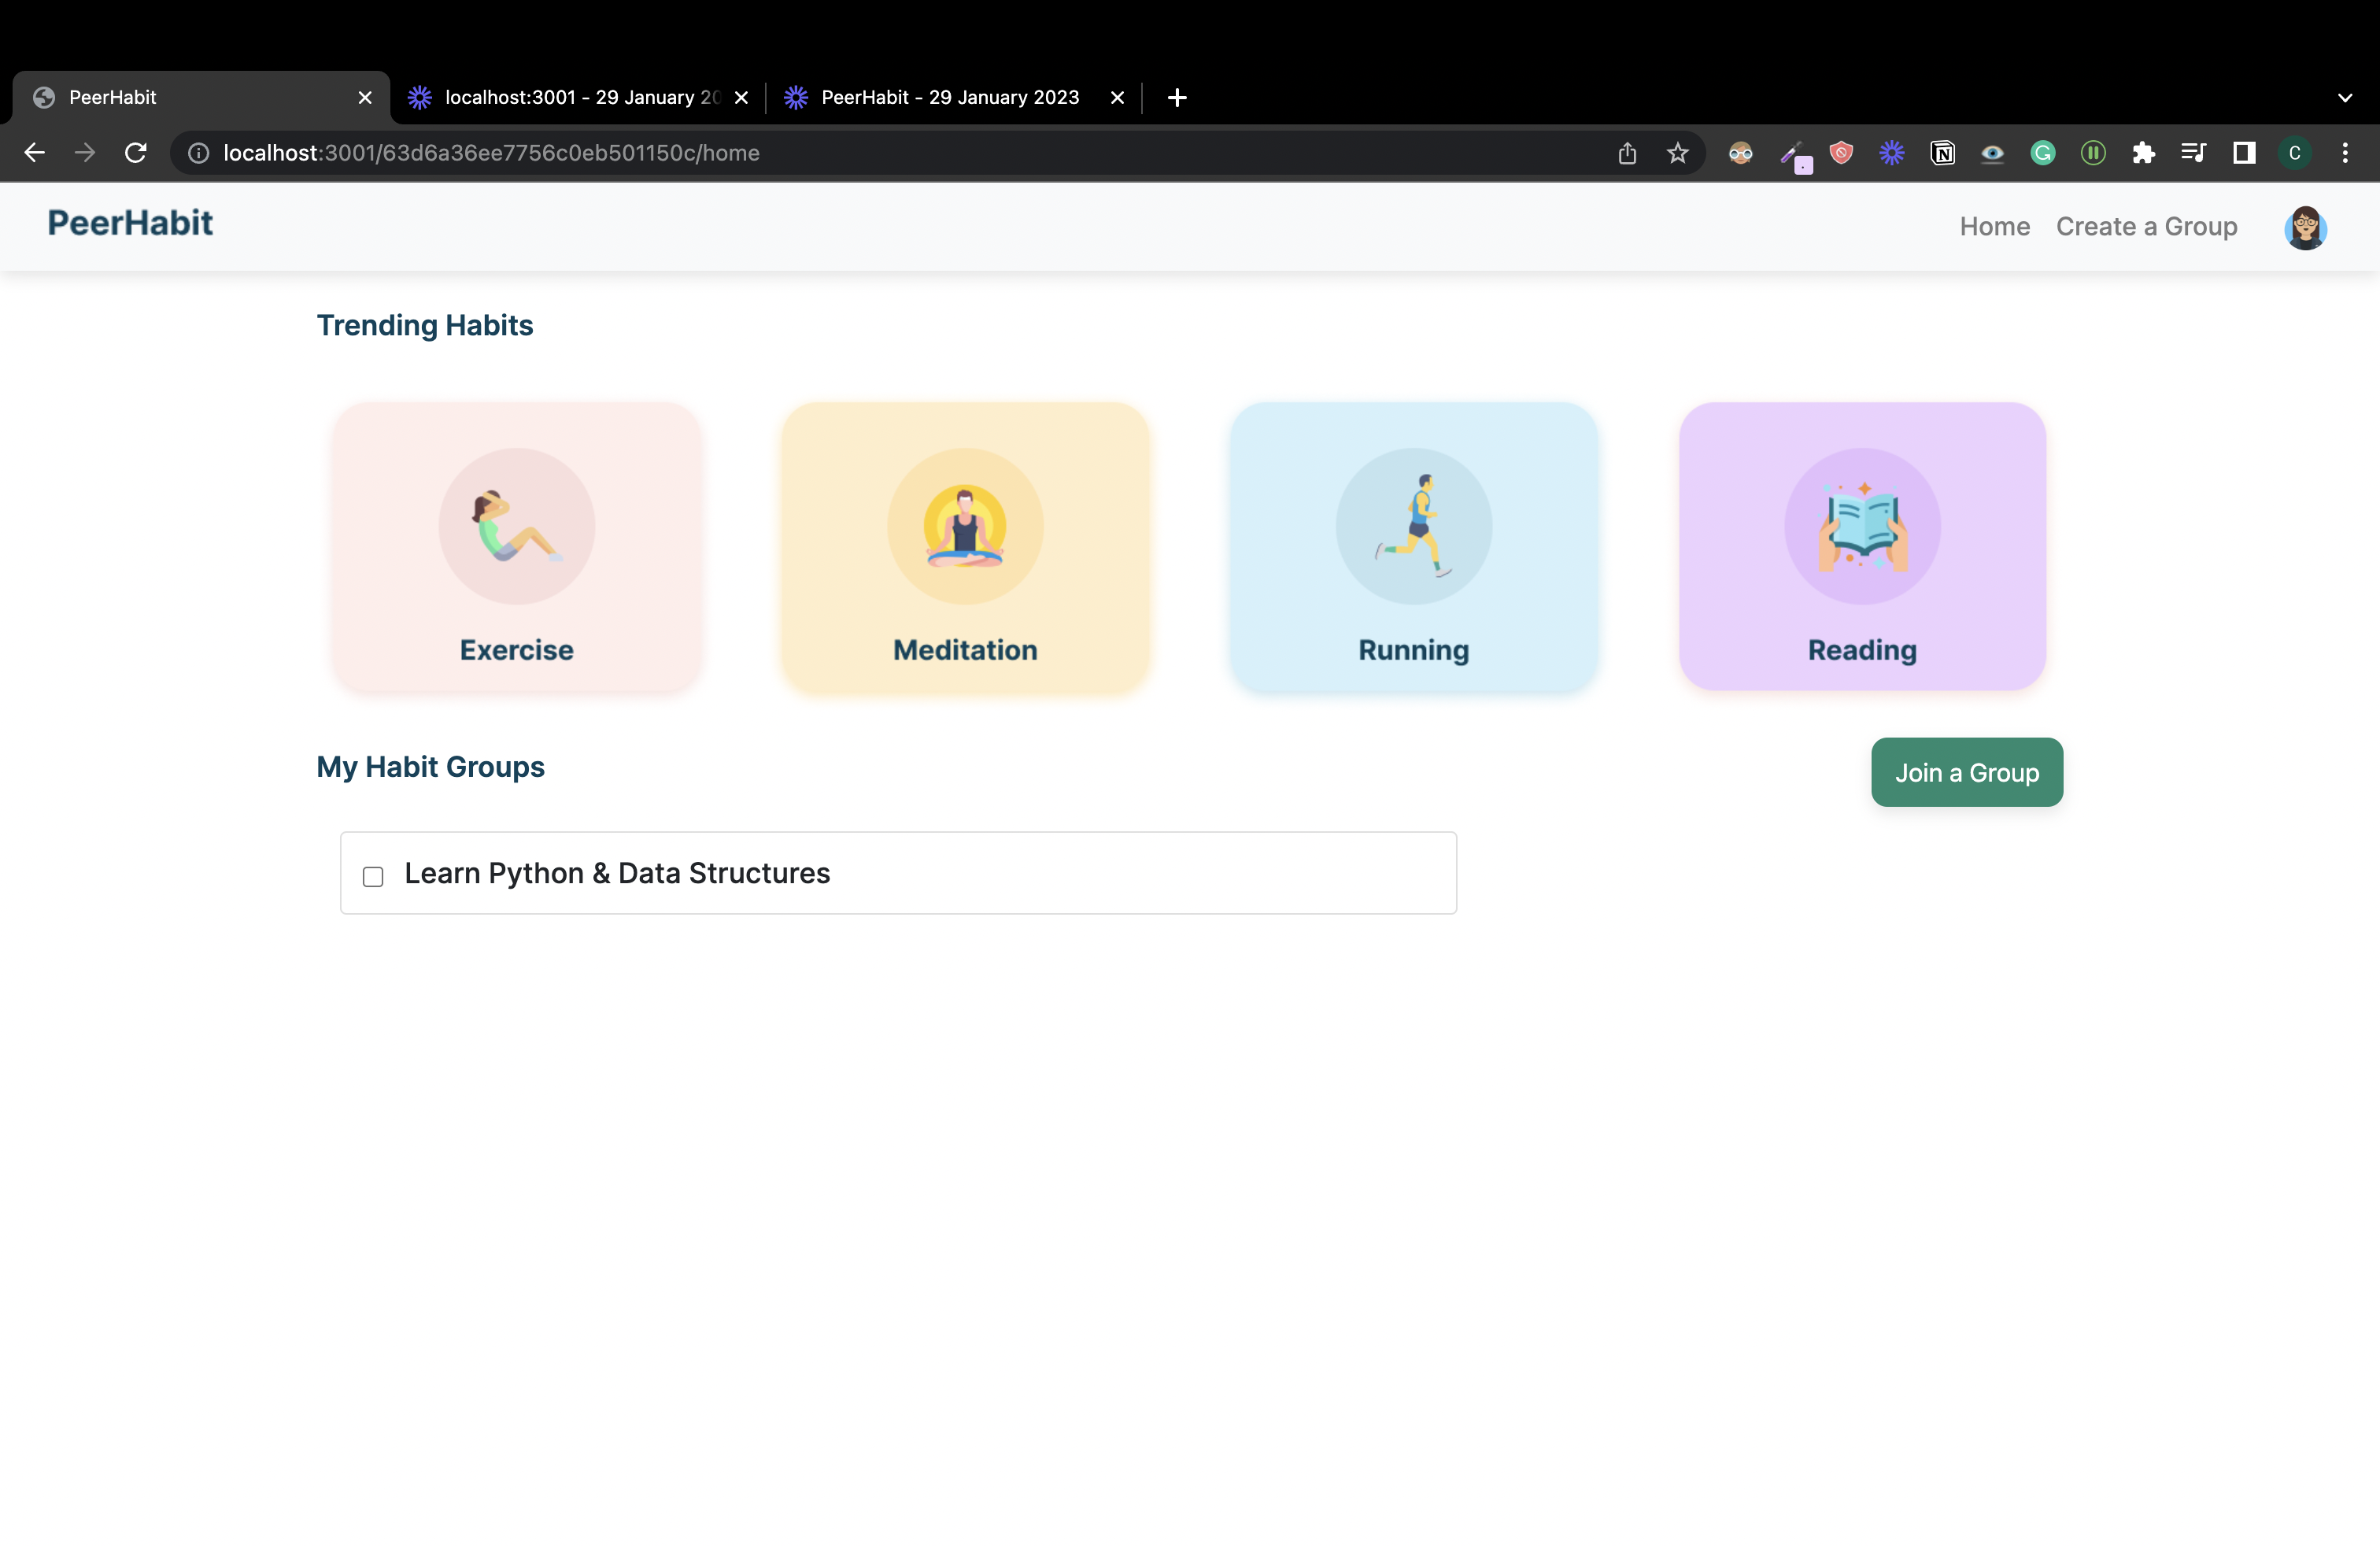This screenshot has height=1546, width=2380.
Task: Select the Meditation habit card icon
Action: 965,526
